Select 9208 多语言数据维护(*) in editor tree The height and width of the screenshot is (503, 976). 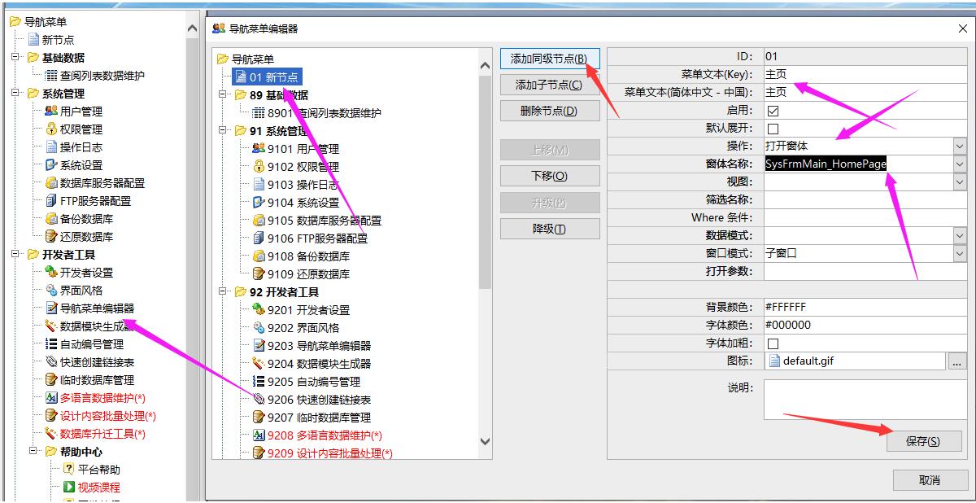pos(325,435)
